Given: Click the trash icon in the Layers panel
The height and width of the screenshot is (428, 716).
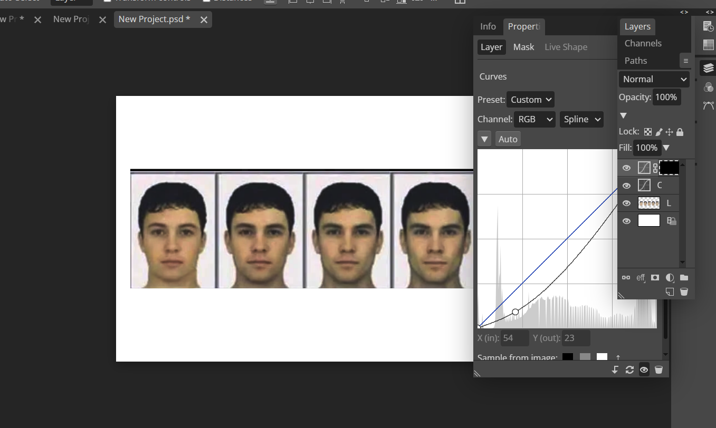Looking at the screenshot, I should coord(684,291).
